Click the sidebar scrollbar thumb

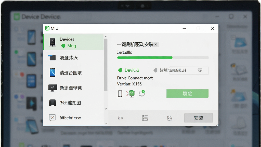(106, 65)
